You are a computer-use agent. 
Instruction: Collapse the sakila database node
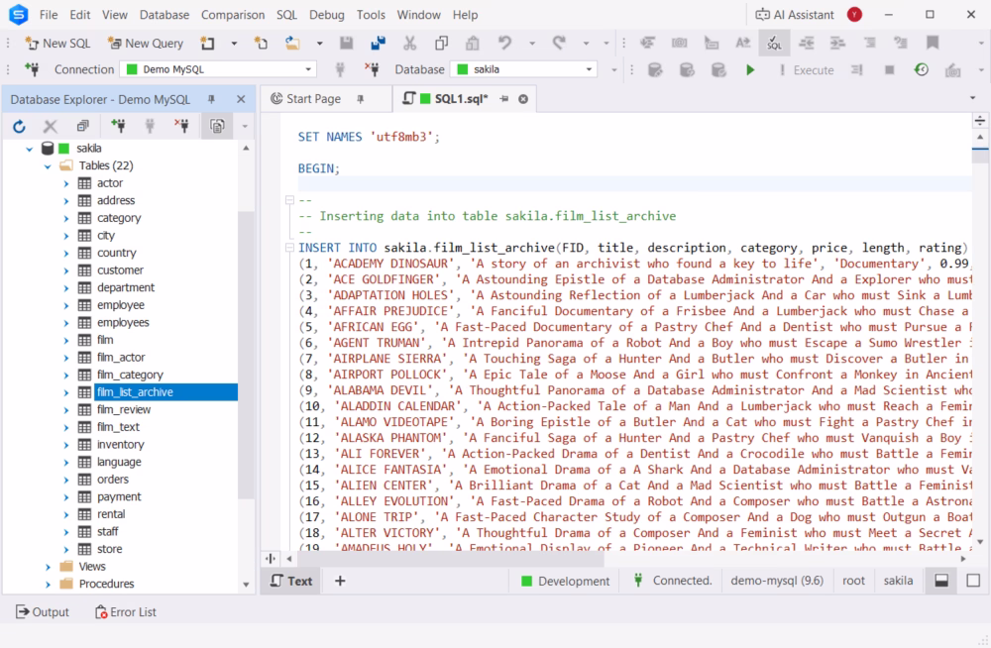(x=29, y=149)
